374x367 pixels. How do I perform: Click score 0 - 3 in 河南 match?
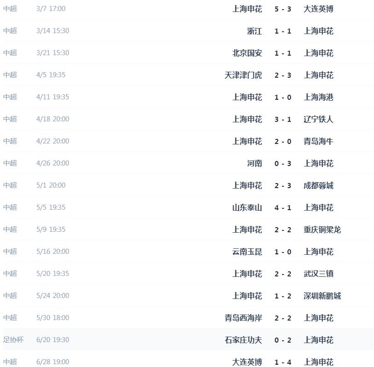coord(283,164)
